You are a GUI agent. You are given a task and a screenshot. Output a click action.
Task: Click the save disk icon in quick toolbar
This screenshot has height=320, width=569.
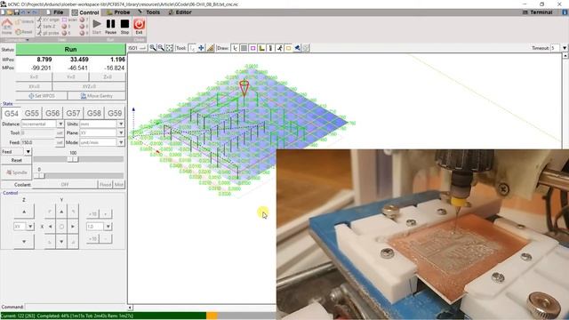tap(16, 12)
